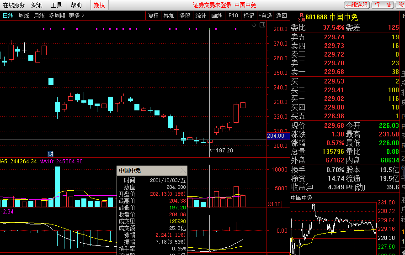This screenshot has width=405, height=255.
Task: Click the MA10: 245004.80 indicator label
Action: (x=61, y=161)
